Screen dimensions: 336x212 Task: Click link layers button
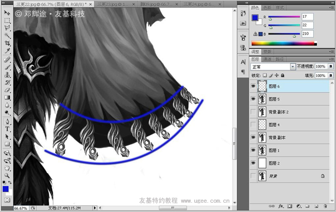[x=271, y=206]
